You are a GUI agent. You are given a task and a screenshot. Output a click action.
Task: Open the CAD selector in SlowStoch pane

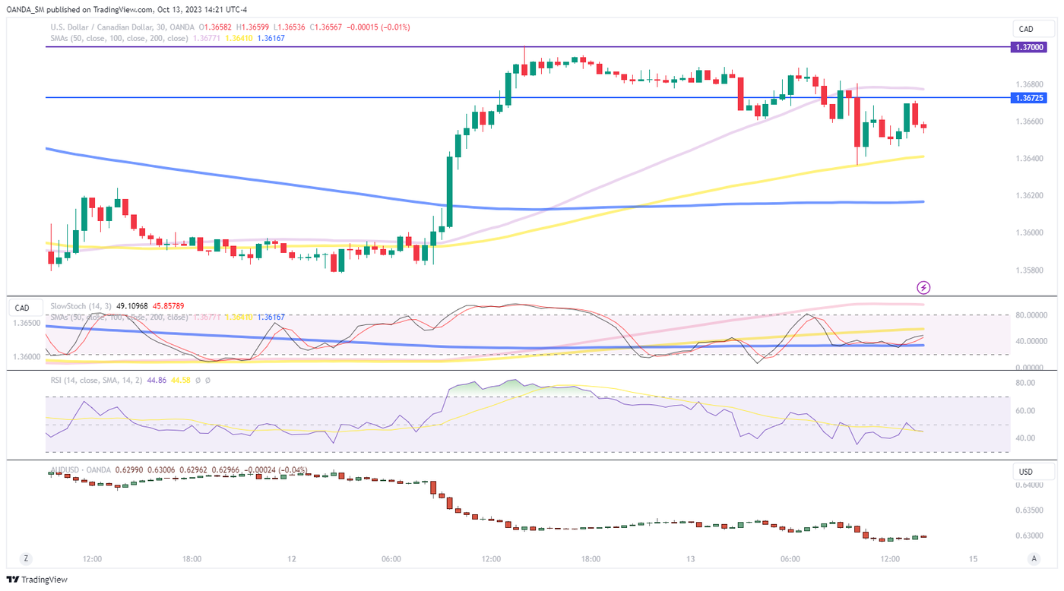coord(22,308)
